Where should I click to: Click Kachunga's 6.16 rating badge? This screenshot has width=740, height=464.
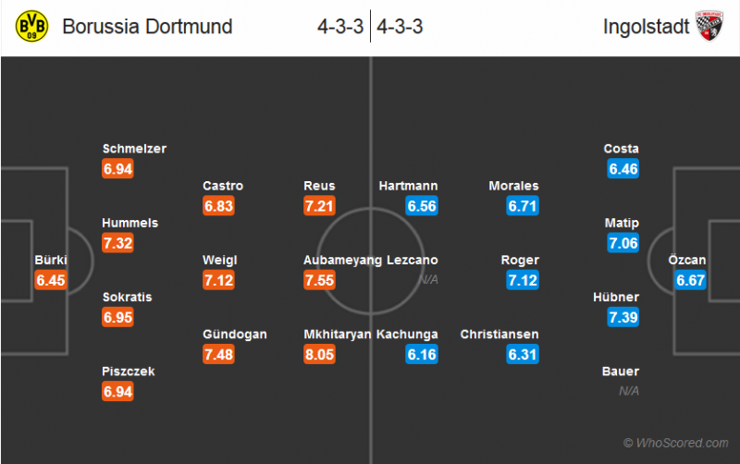(422, 355)
